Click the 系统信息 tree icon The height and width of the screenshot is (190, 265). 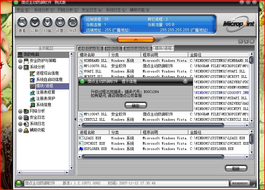32,105
